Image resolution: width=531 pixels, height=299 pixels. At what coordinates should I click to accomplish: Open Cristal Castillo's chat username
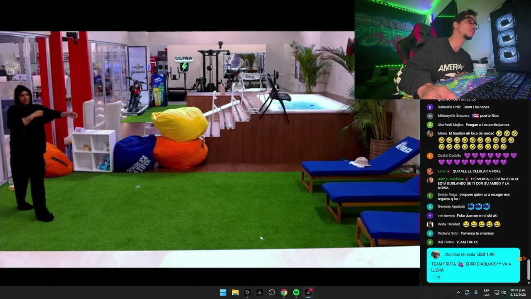(x=449, y=156)
